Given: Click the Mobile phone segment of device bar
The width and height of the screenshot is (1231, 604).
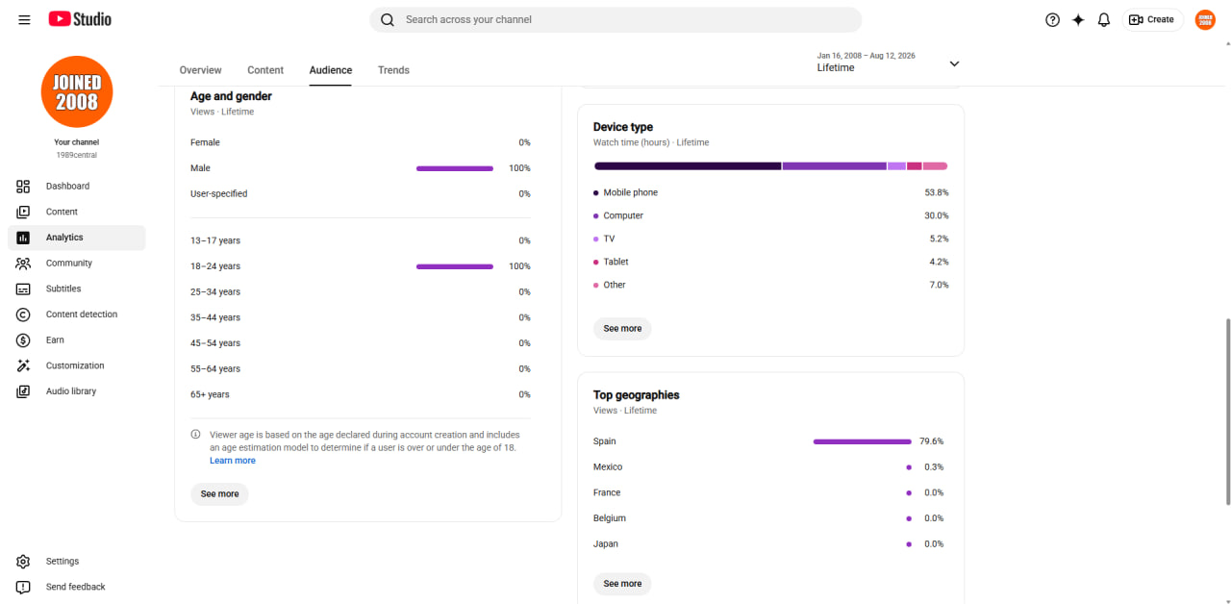Looking at the screenshot, I should pos(688,166).
